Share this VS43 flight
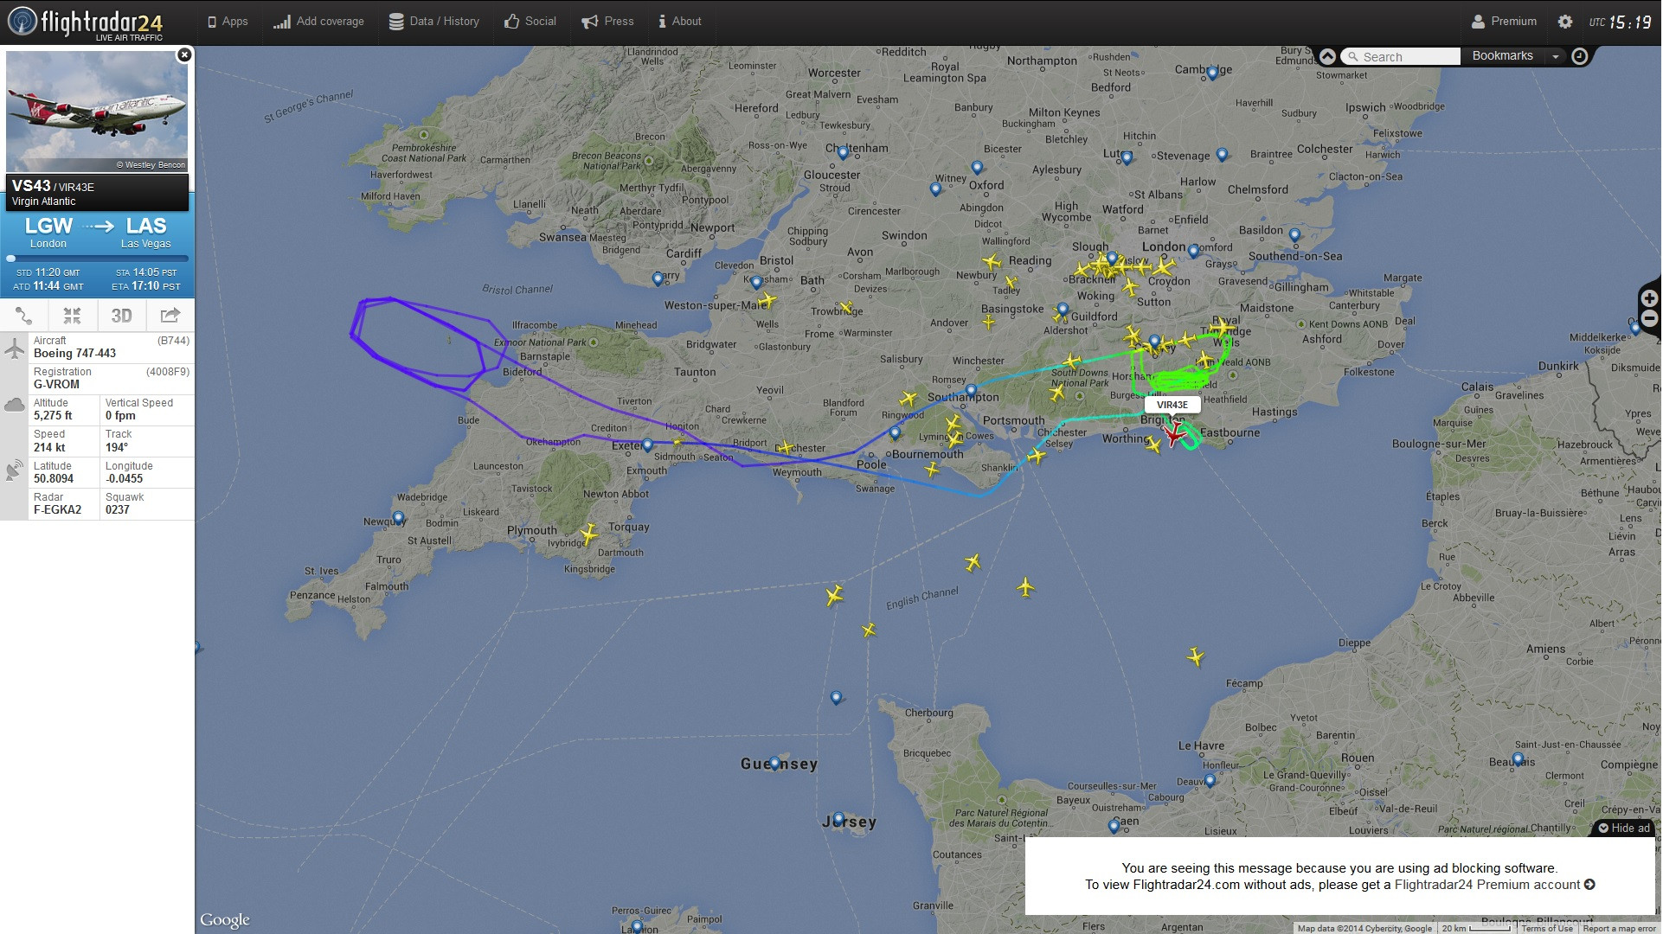This screenshot has height=934, width=1663. pyautogui.click(x=170, y=316)
